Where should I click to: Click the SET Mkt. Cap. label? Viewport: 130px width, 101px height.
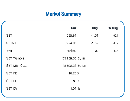(17, 66)
